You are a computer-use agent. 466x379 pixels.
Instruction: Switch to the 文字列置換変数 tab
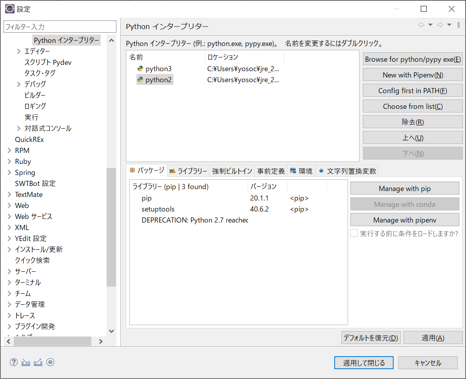point(347,171)
